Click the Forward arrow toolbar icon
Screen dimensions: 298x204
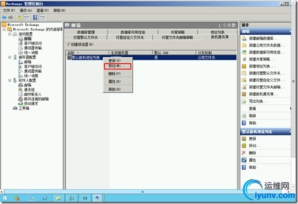(x=11, y=18)
